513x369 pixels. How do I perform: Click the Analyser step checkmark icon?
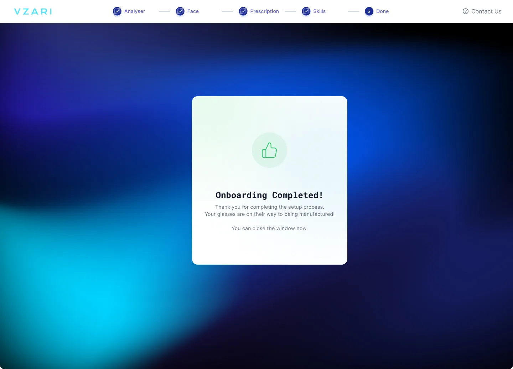pyautogui.click(x=117, y=11)
